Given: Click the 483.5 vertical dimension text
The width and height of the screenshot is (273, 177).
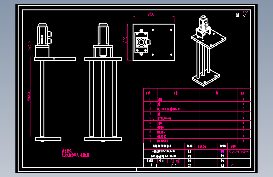Looking at the screenshot, I should point(28,96).
